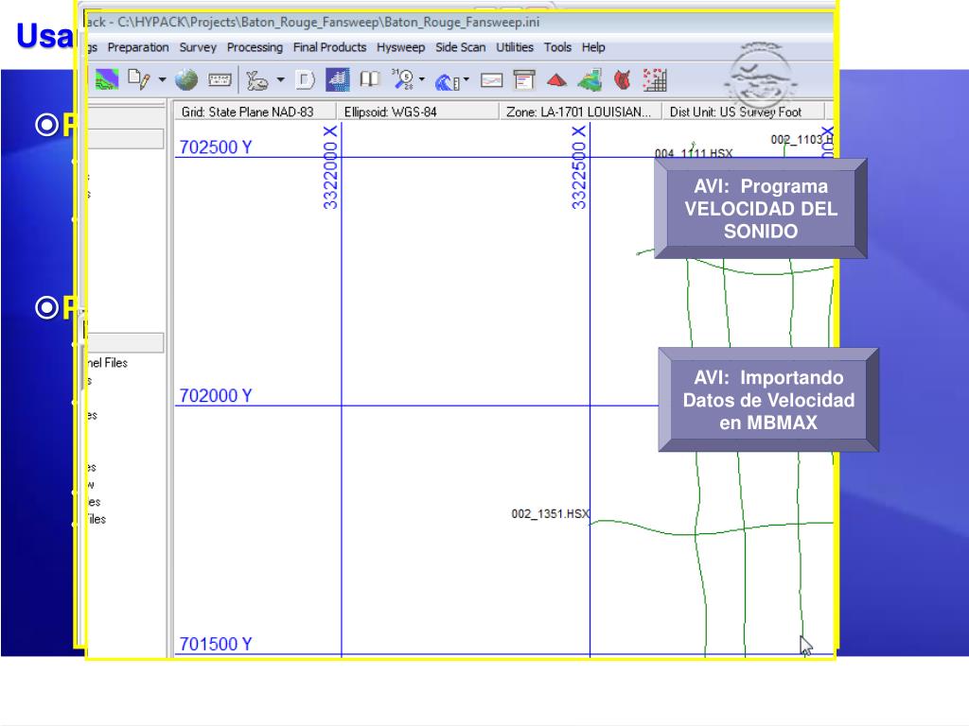This screenshot has width=969, height=726.
Task: Open the report sheet icon
Action: (x=524, y=80)
